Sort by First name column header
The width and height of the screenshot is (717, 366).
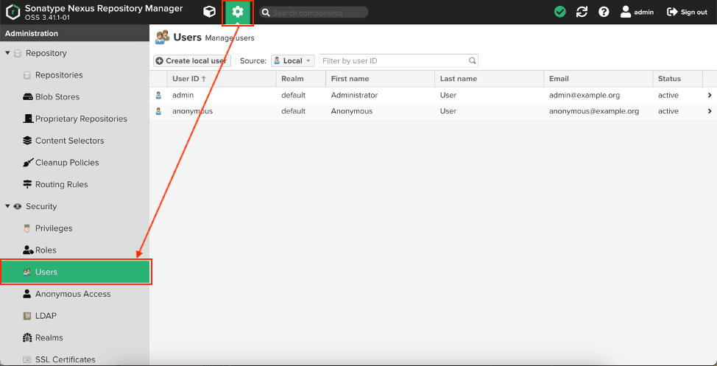380,79
